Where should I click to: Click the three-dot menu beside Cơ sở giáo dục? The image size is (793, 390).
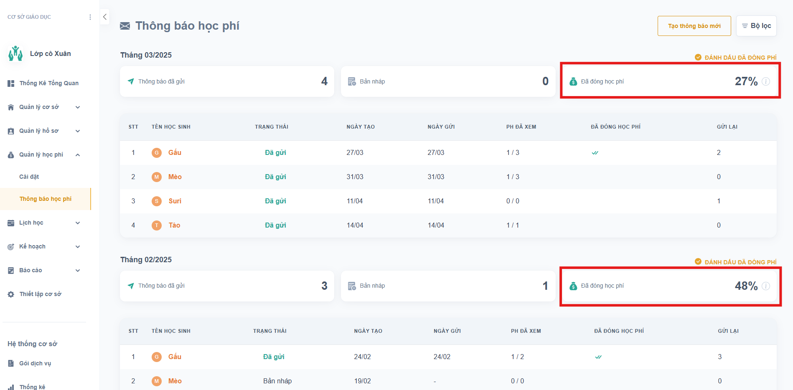90,17
